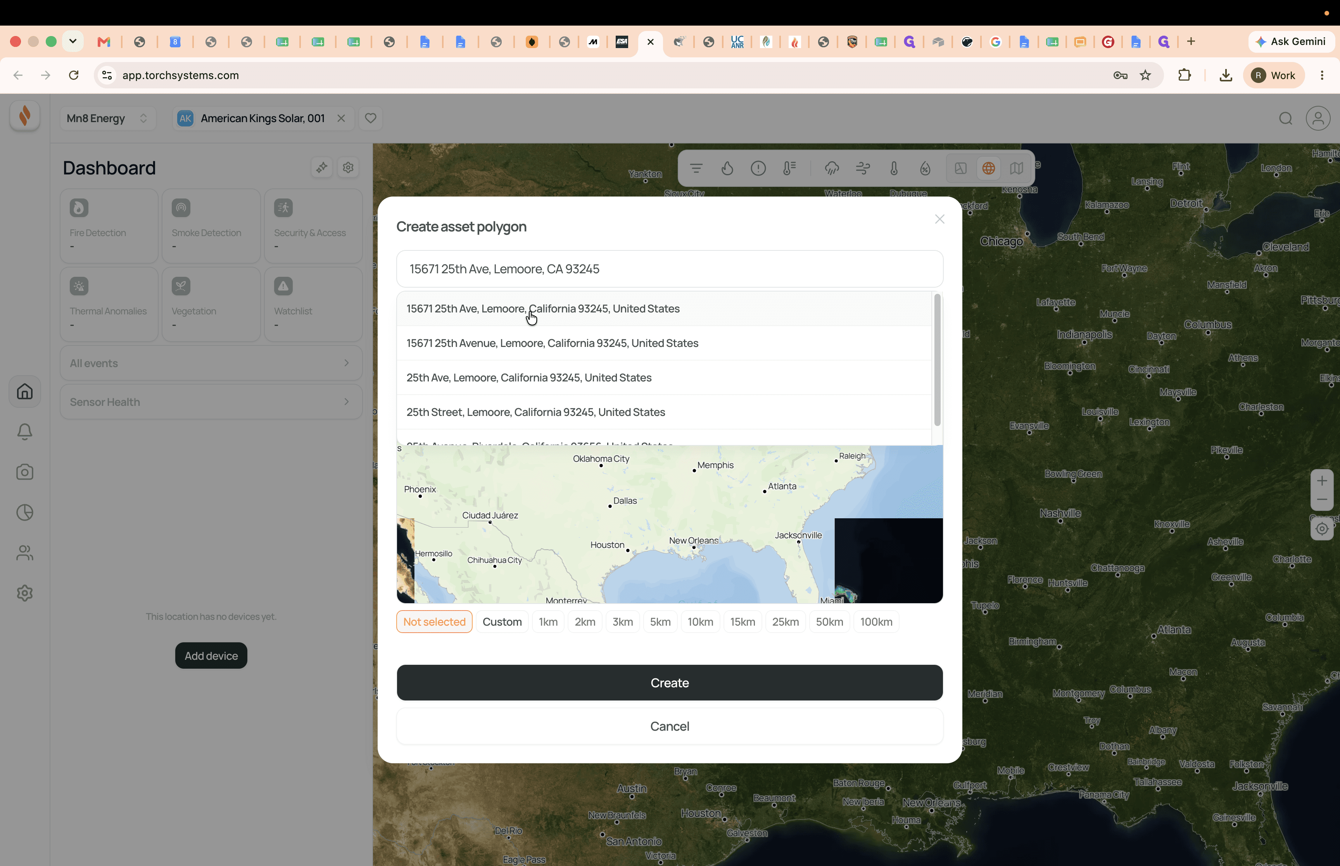The width and height of the screenshot is (1340, 866).
Task: Open the users sidebar icon
Action: pos(25,553)
